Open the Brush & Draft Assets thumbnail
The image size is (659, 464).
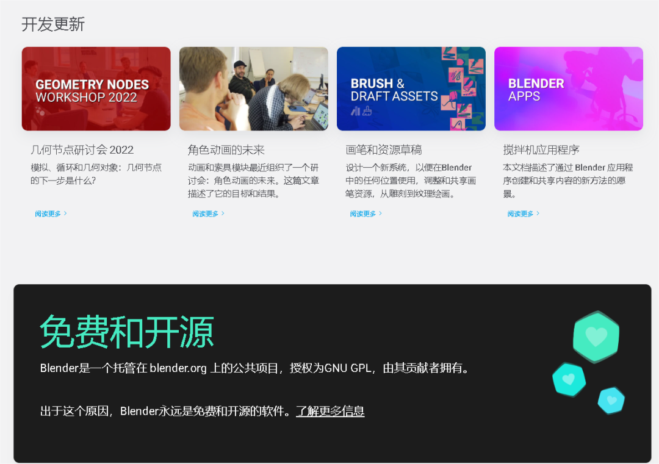pyautogui.click(x=411, y=88)
